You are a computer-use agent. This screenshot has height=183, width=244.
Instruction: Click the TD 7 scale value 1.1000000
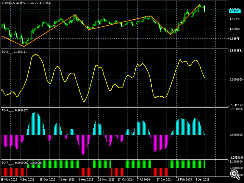(x=236, y=162)
